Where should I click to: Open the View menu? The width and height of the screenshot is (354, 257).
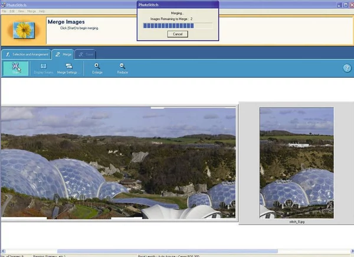(21, 11)
